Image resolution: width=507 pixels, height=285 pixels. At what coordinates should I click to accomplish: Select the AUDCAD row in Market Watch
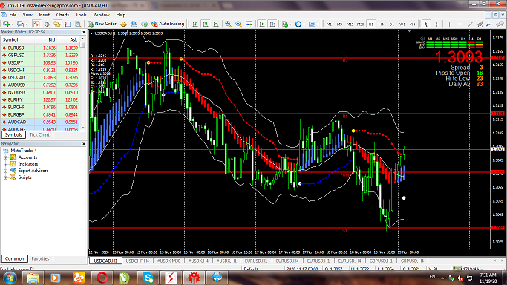[x=40, y=122]
